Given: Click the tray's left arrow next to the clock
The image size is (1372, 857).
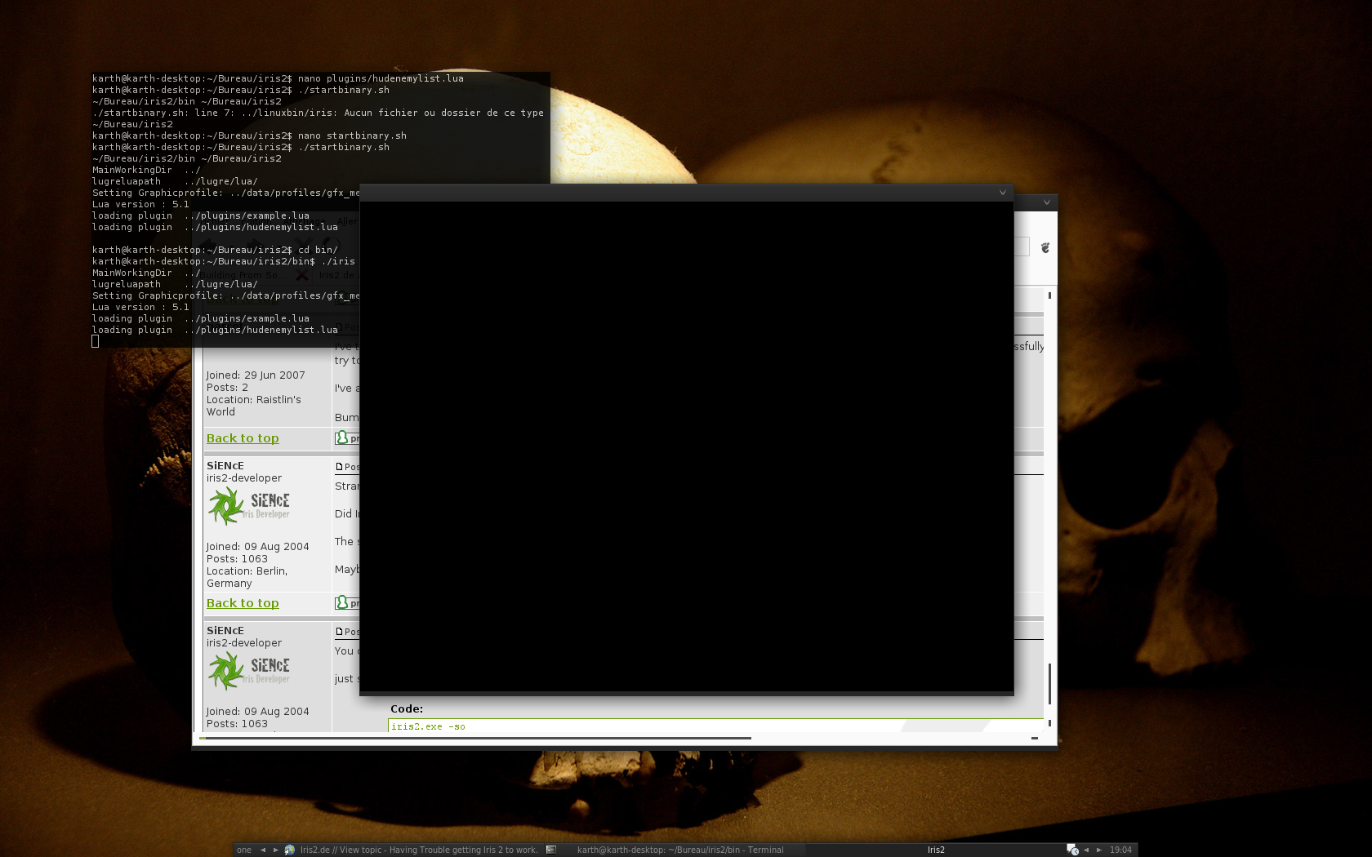Looking at the screenshot, I should (x=1086, y=850).
